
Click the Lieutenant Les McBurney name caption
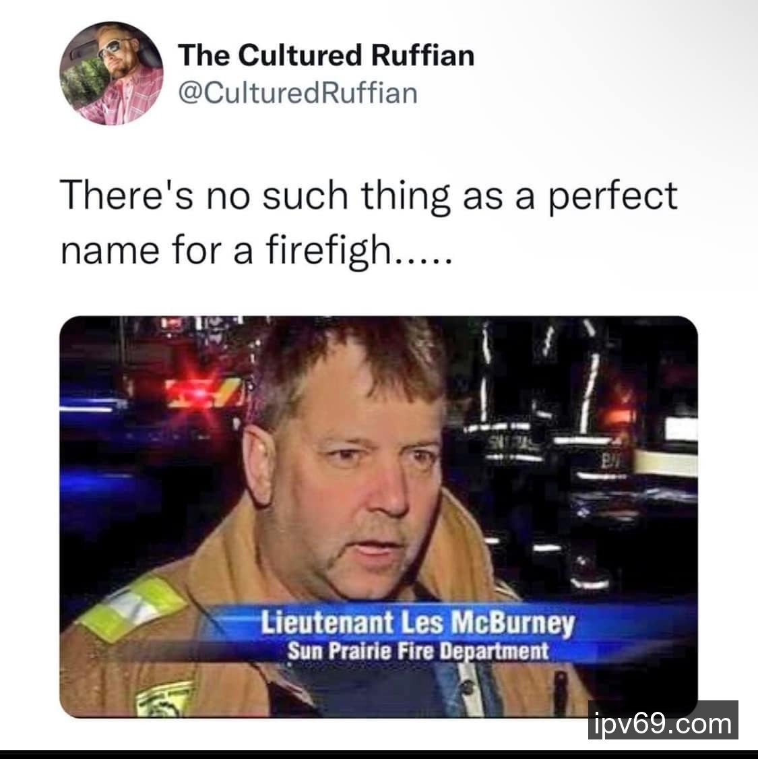(x=418, y=623)
